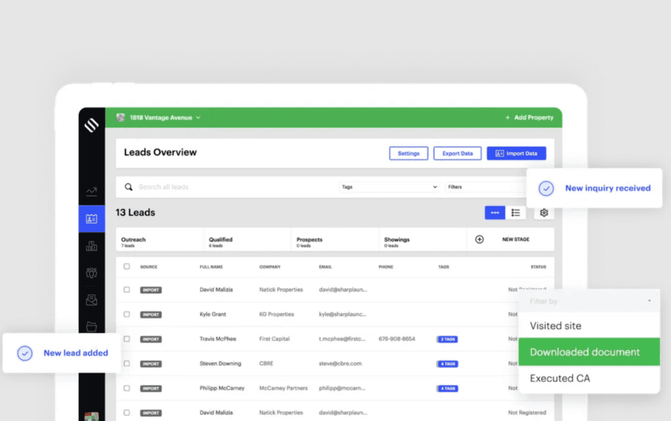Click the app logo in sidebar
671x421 pixels.
pos(91,125)
